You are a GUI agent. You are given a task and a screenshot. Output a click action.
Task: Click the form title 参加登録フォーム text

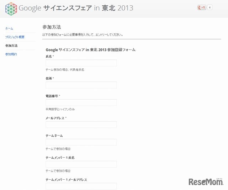[121, 50]
